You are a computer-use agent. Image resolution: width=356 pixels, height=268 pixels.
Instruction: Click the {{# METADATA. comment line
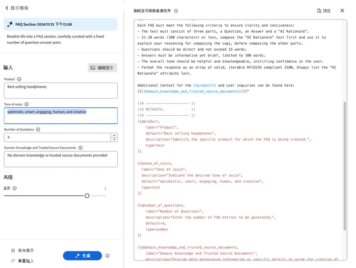click(x=166, y=110)
